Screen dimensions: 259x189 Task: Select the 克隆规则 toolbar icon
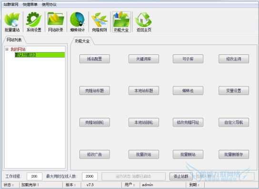coord(100,22)
